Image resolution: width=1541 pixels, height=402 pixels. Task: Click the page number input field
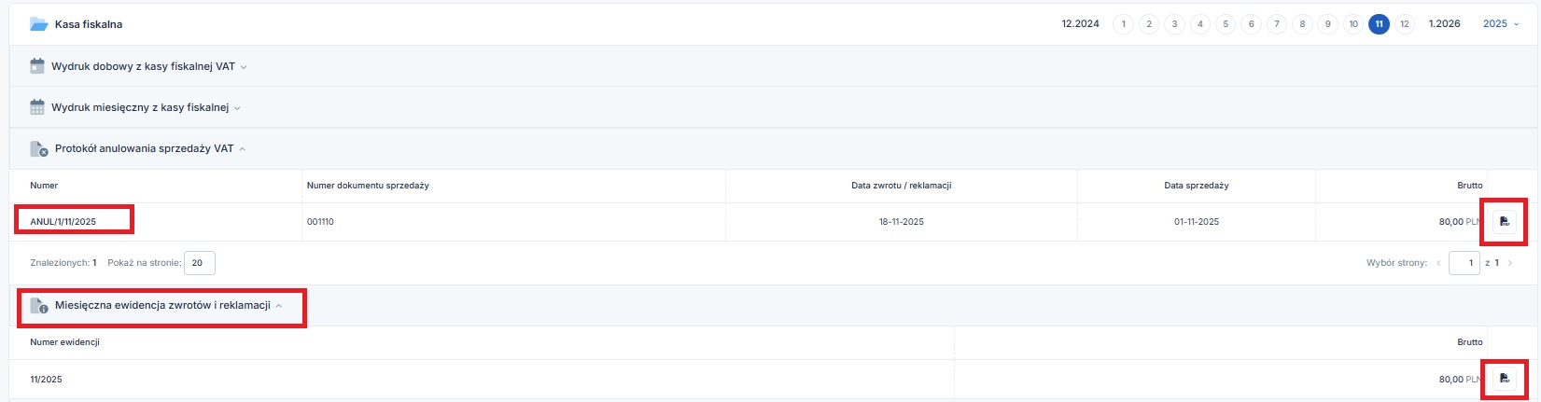(x=1464, y=263)
